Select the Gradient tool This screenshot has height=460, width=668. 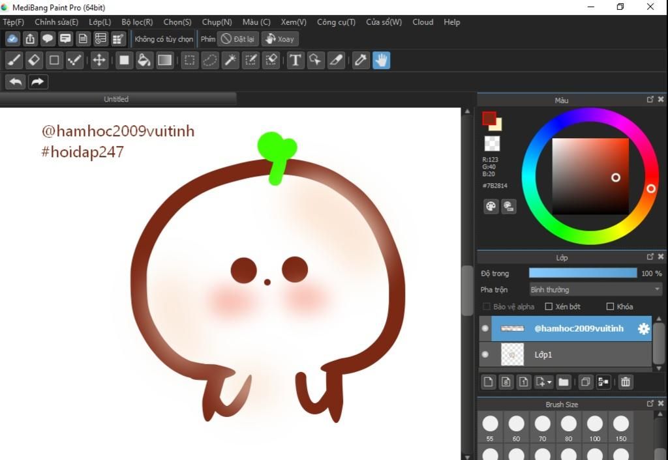[165, 60]
